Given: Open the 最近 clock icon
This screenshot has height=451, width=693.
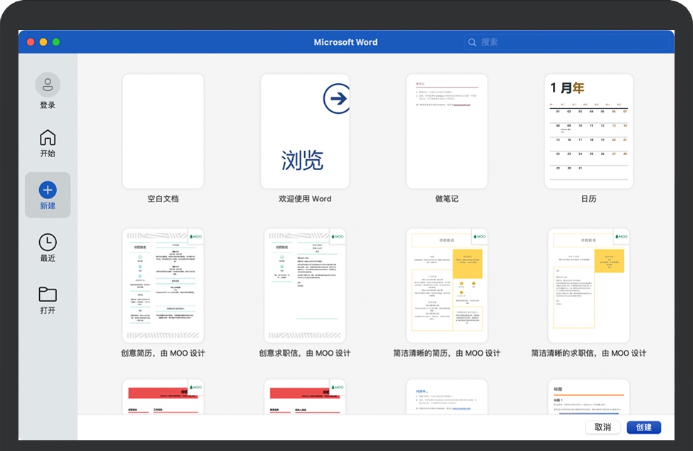Looking at the screenshot, I should (48, 243).
